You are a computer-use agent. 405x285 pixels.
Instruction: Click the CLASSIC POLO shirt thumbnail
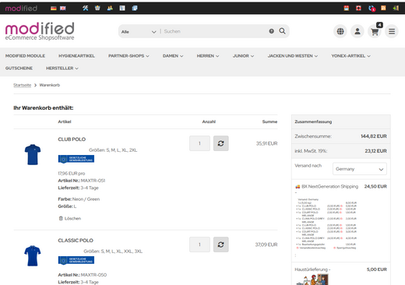tap(33, 255)
